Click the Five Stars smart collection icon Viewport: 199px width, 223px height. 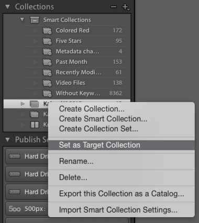tap(47, 41)
